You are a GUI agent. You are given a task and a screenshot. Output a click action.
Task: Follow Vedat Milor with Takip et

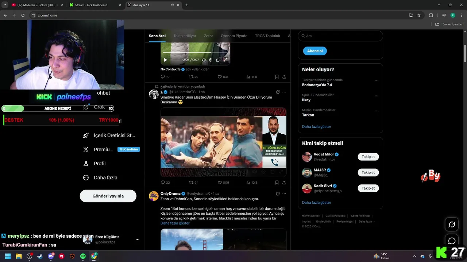[x=368, y=157]
